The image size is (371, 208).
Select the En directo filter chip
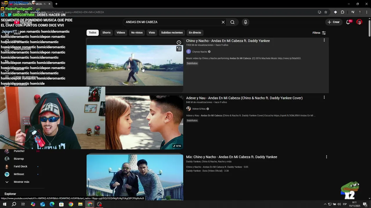point(195,33)
